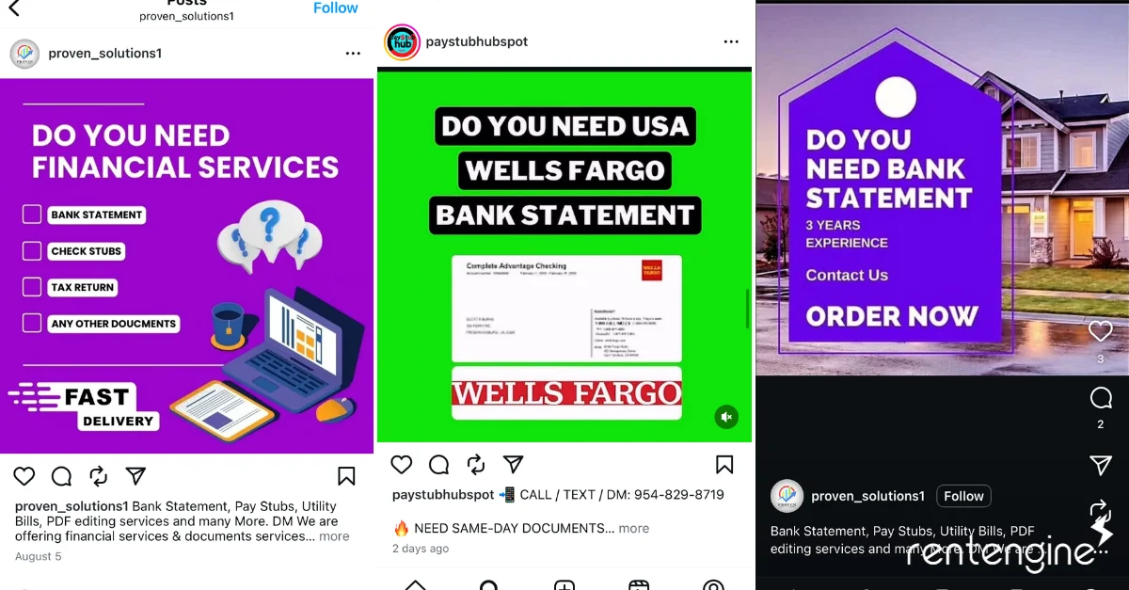Image resolution: width=1129 pixels, height=590 pixels.
Task: Save the paystubhubspot post with bookmark icon
Action: [724, 464]
